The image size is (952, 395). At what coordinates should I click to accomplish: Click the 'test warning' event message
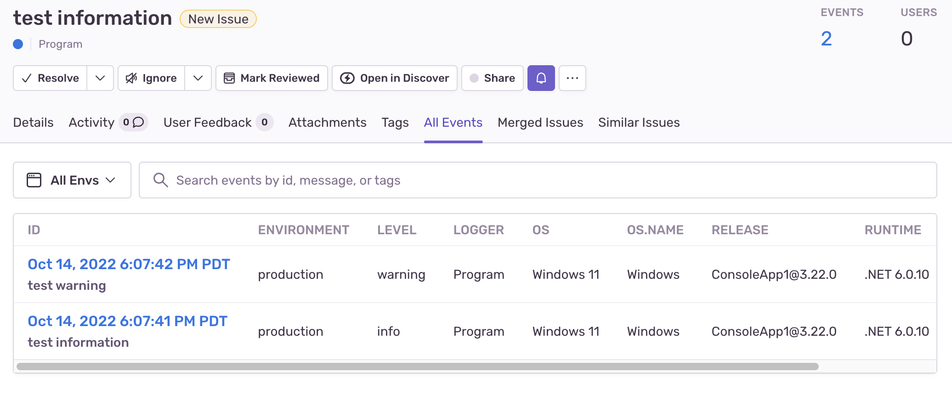click(67, 286)
